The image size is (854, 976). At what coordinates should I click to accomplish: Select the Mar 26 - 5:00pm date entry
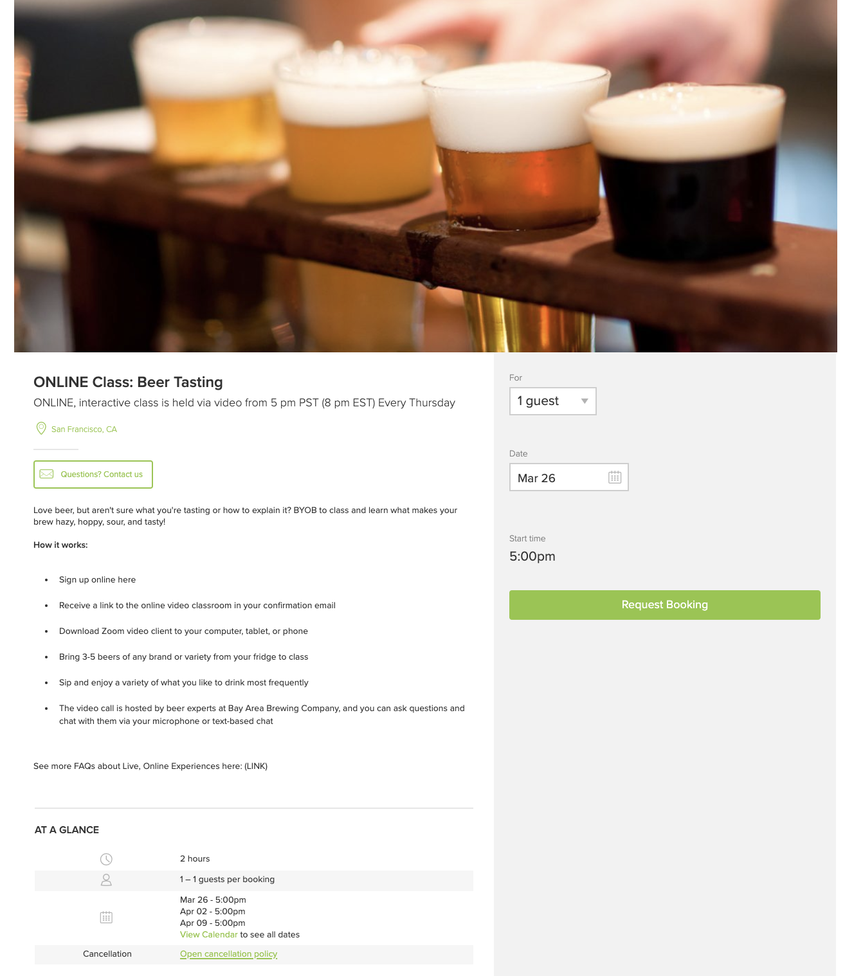click(213, 899)
